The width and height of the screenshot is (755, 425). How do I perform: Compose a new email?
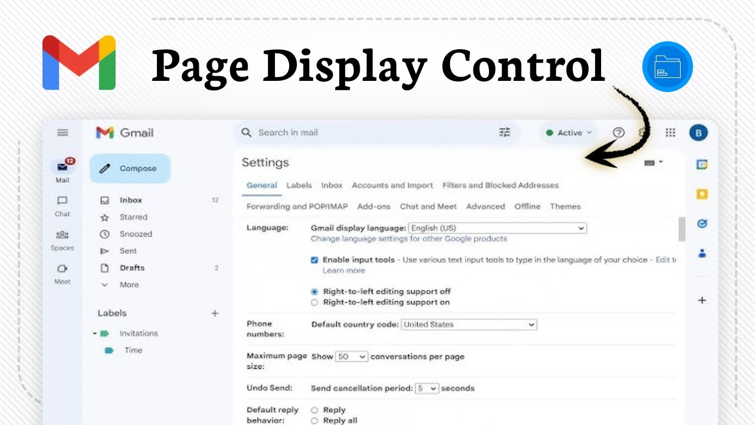pos(130,168)
